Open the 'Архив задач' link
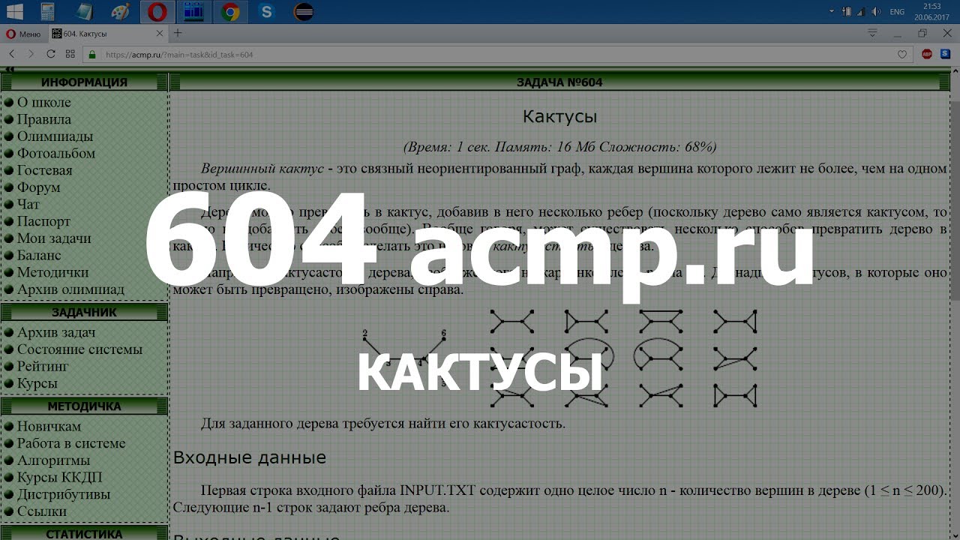 [56, 332]
